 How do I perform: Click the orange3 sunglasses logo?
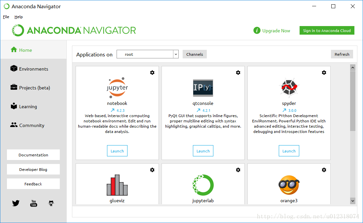click(289, 185)
